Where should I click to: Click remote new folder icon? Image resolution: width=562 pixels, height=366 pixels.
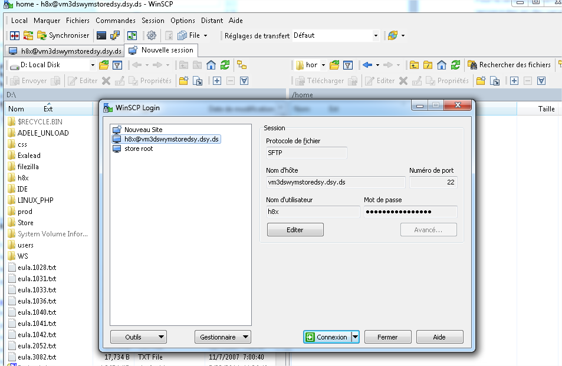point(481,81)
